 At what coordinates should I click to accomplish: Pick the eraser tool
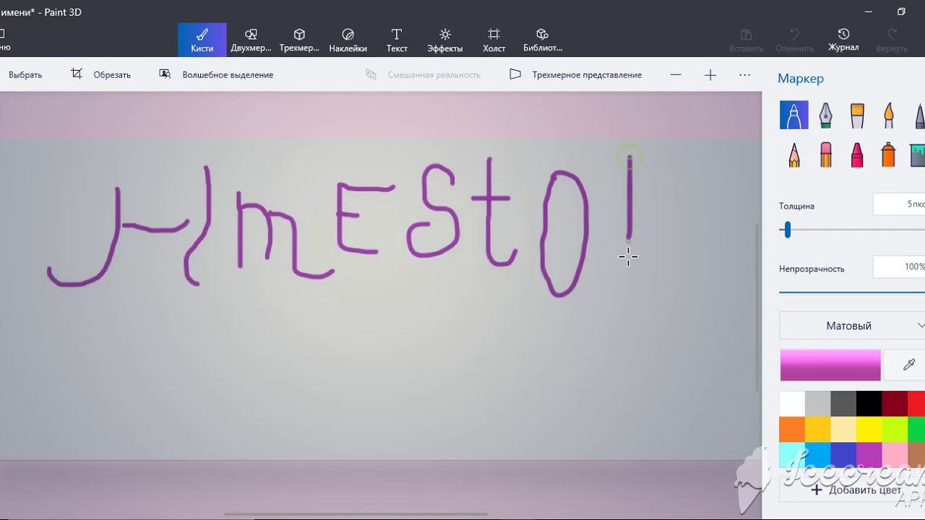click(x=825, y=155)
